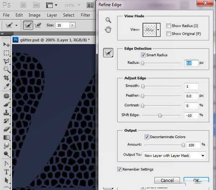Click the Shift Edge slider handle

[160, 116]
